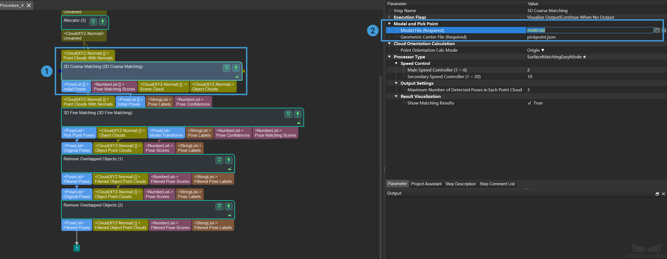Screen dimensions: 667x259
Task: Toggle the Show Matching Results checkbox
Action: pyautogui.click(x=529, y=103)
